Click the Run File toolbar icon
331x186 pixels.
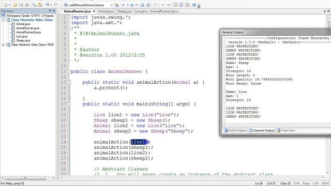(148, 5)
